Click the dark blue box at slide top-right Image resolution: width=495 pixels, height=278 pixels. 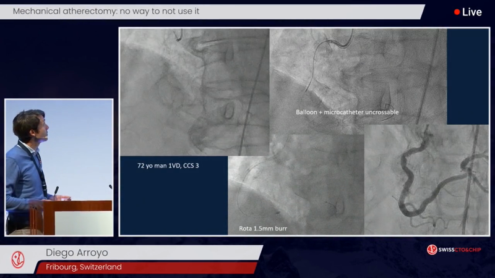[467, 75]
